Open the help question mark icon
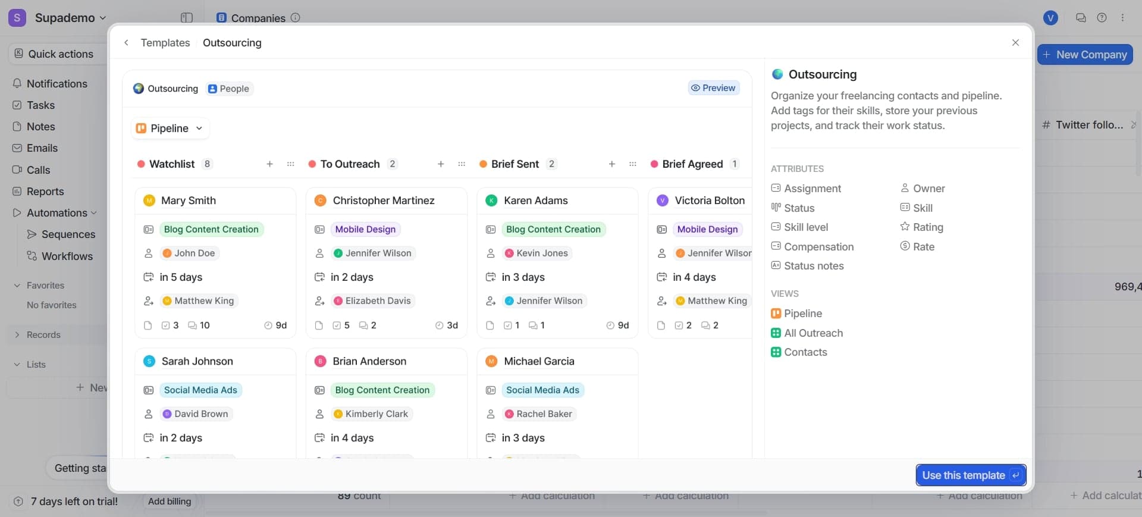The image size is (1142, 517). pos(1102,18)
